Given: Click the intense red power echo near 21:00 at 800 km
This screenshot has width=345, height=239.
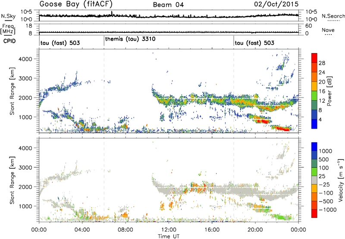Looking at the screenshot, I should tap(263, 121).
